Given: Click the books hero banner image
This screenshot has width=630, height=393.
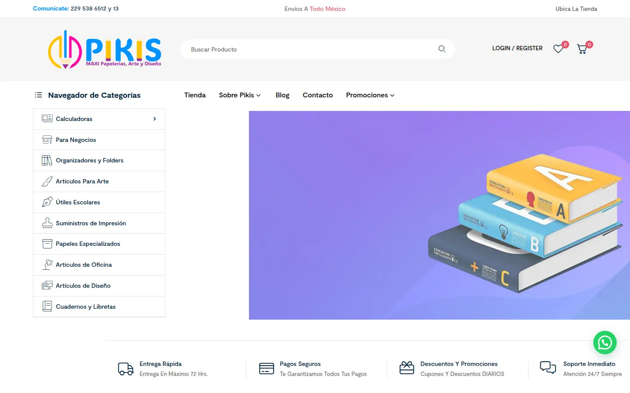Looking at the screenshot, I should [439, 215].
